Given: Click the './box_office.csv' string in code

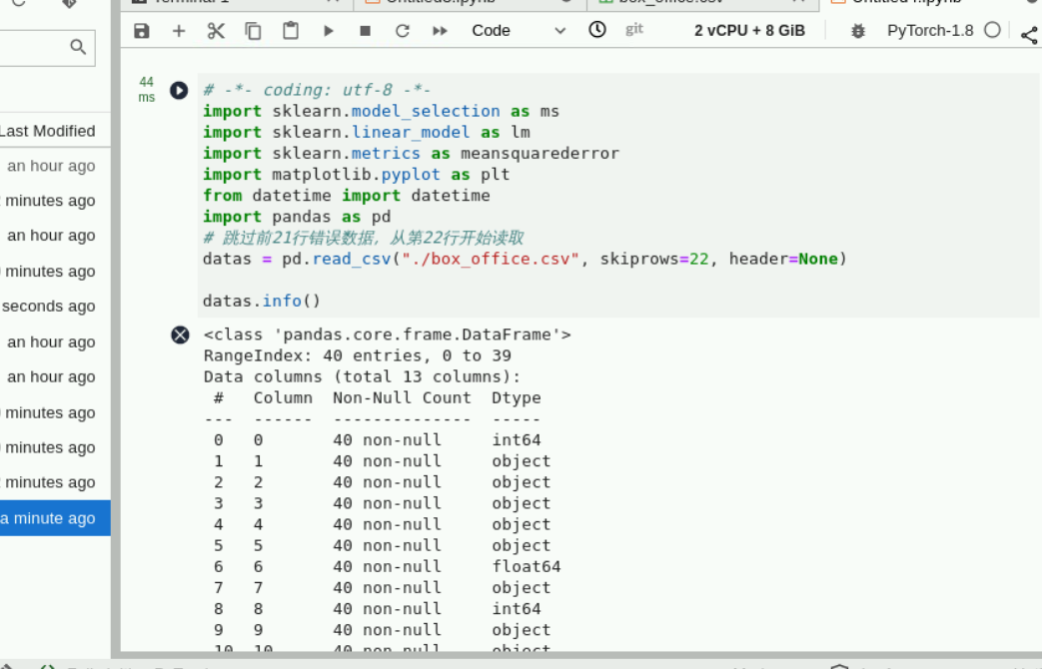Looking at the screenshot, I should coord(491,259).
